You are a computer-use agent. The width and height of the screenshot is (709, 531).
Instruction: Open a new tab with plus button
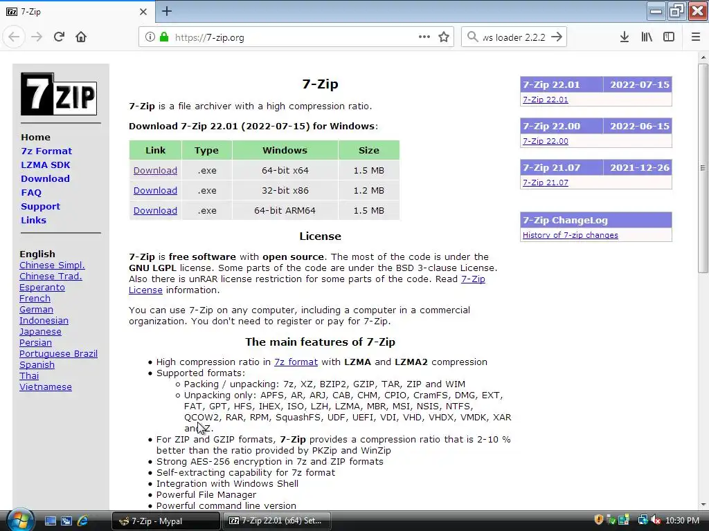coord(167,11)
